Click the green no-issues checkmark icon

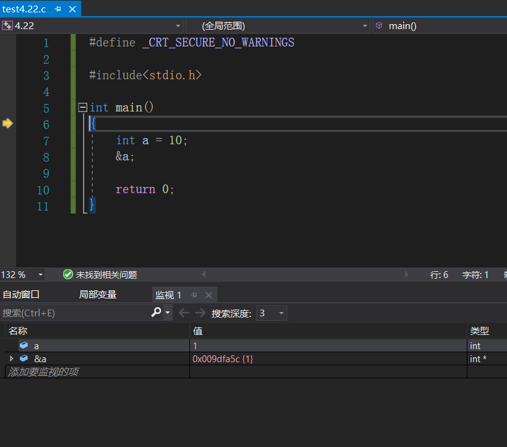[68, 275]
